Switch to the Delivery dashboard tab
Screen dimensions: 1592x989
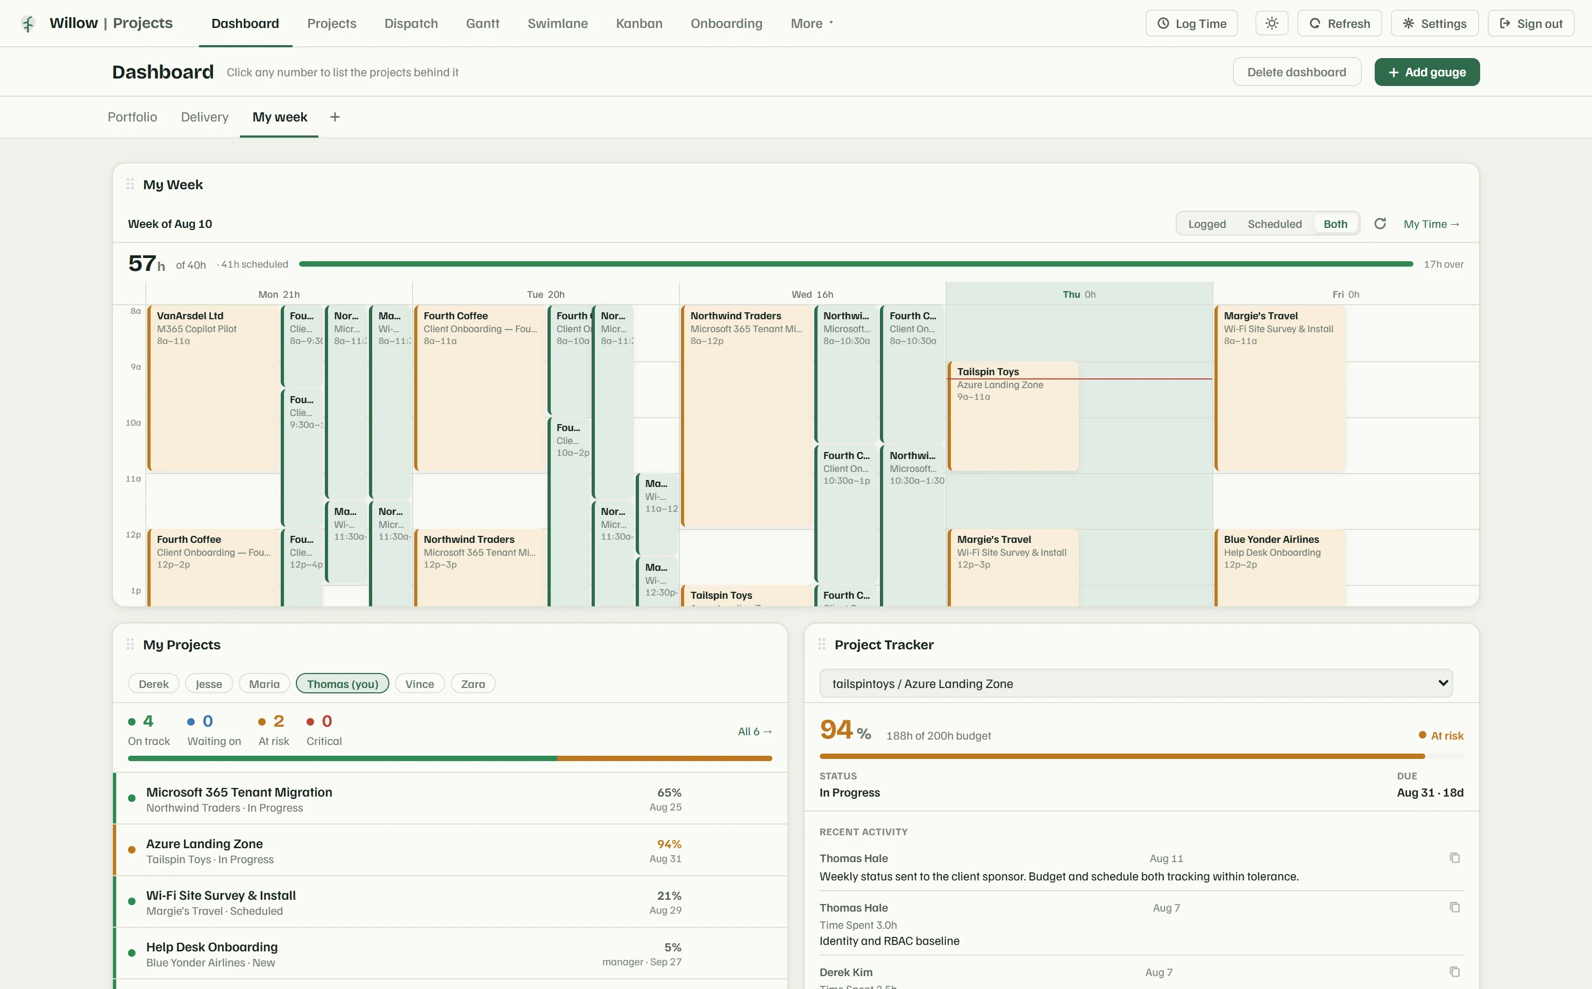pos(205,117)
